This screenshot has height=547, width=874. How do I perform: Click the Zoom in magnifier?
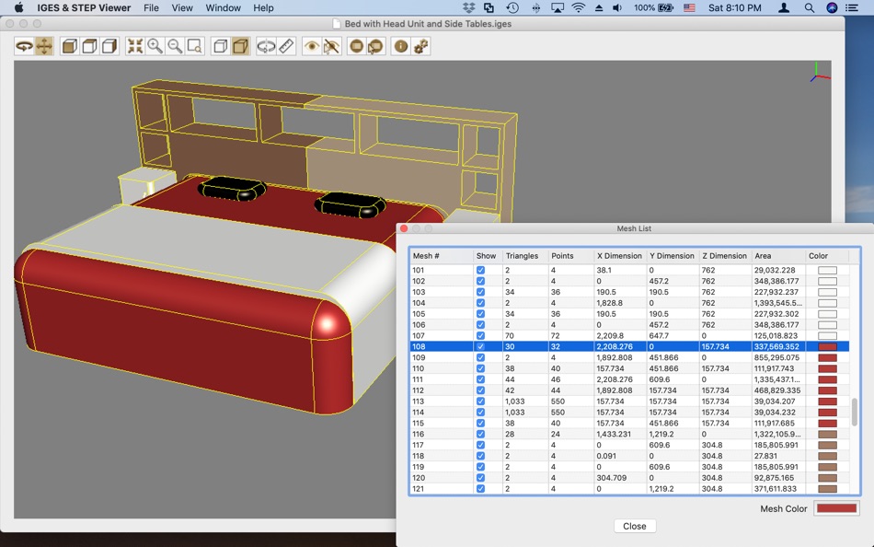click(x=155, y=46)
